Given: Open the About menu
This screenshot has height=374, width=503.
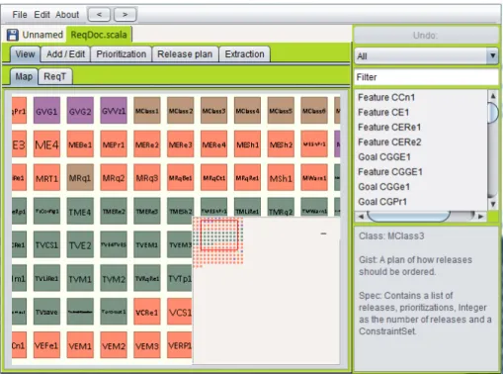Looking at the screenshot, I should pos(67,15).
